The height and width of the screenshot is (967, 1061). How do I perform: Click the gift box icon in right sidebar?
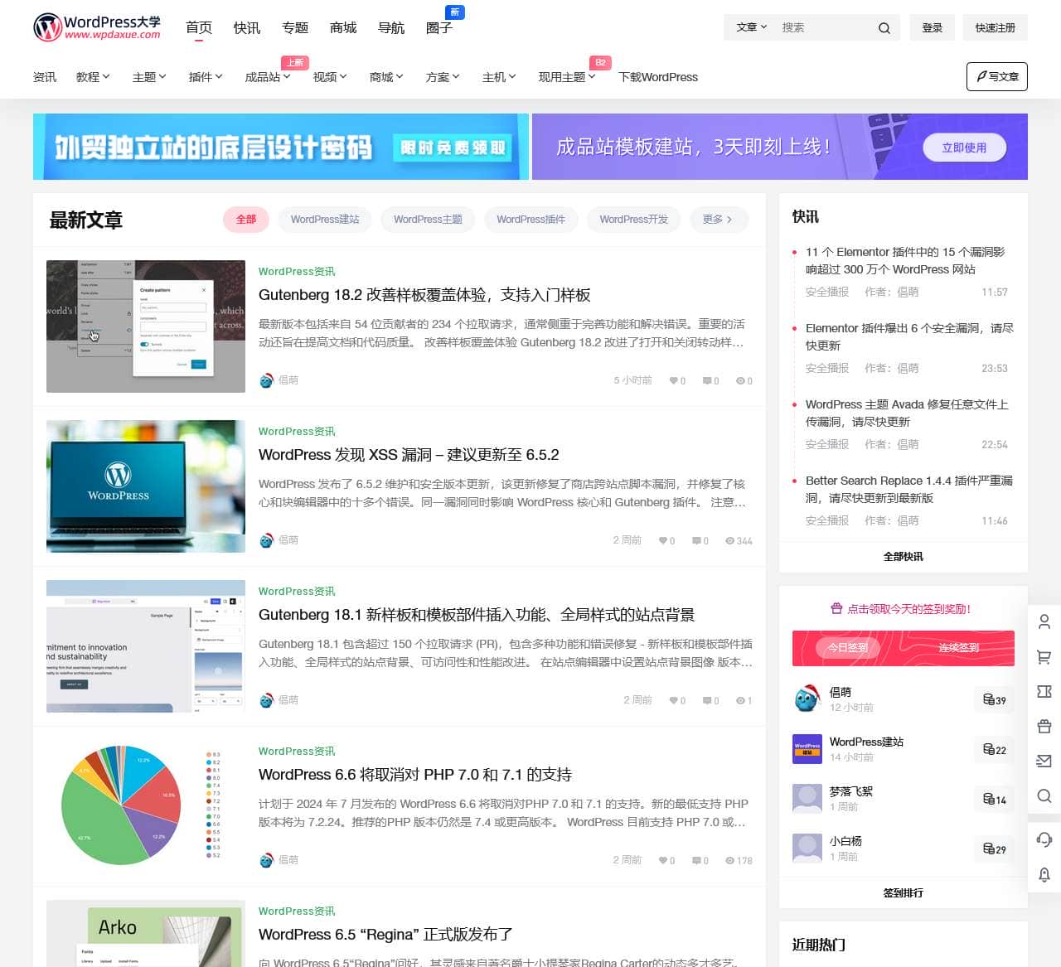pyautogui.click(x=1044, y=726)
